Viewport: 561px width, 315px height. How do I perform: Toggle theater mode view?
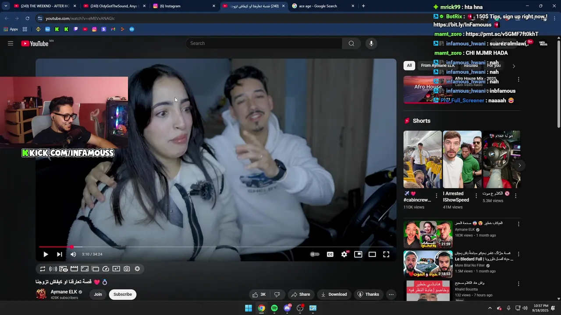pyautogui.click(x=372, y=254)
